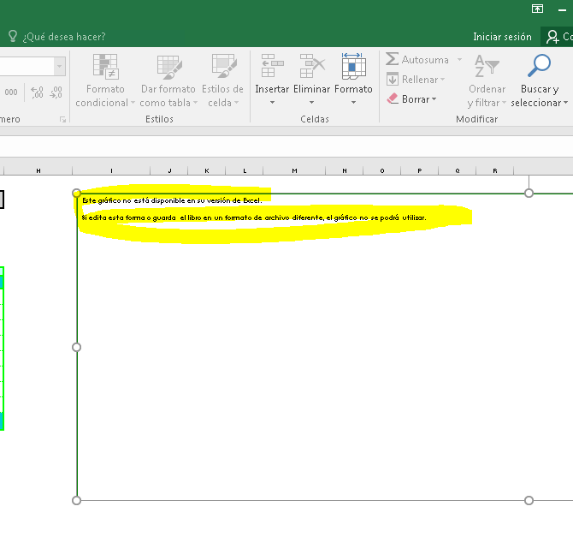Click the Autosuma sigma icon
The height and width of the screenshot is (560, 573).
click(x=392, y=59)
